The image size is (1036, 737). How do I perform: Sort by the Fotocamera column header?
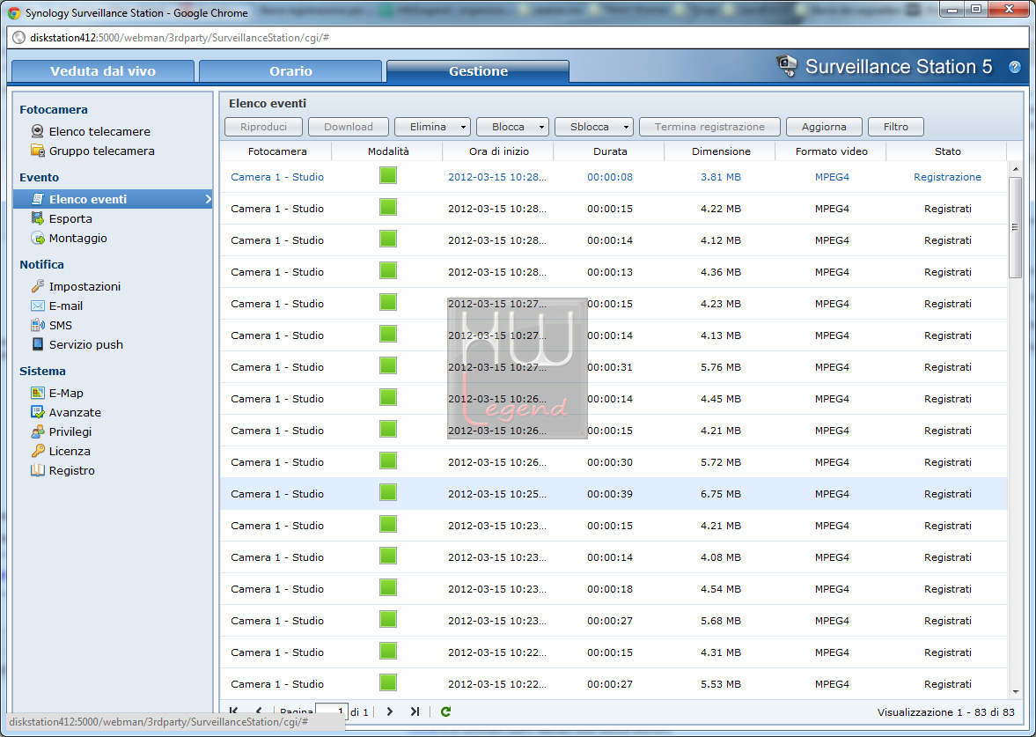(277, 151)
